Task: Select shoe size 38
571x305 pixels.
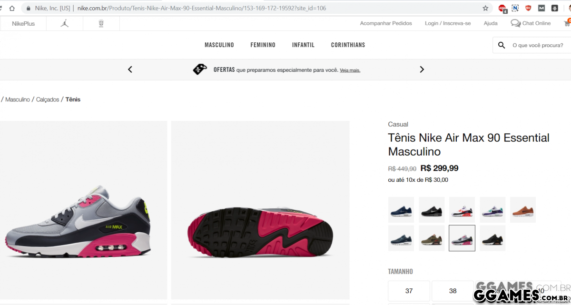Action: (453, 291)
